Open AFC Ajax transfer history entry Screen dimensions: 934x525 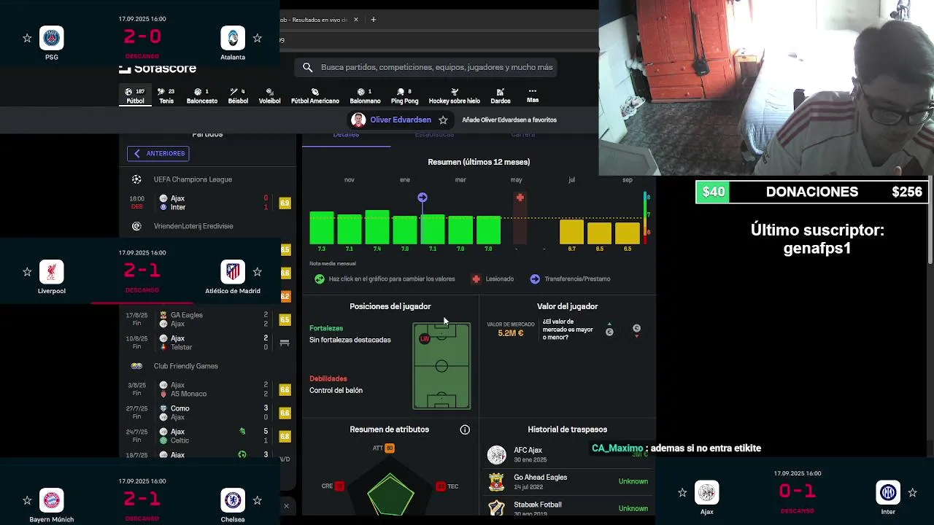pos(567,454)
